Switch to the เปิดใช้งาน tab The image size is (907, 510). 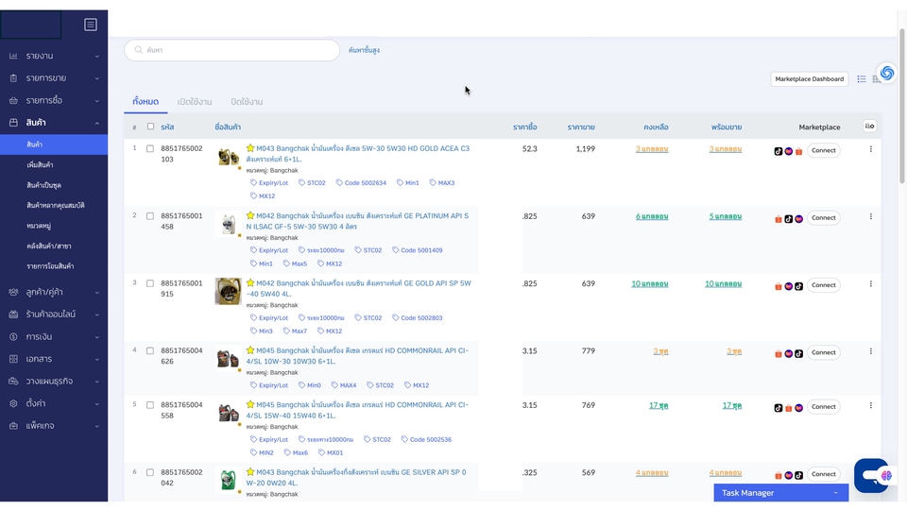[x=195, y=102]
